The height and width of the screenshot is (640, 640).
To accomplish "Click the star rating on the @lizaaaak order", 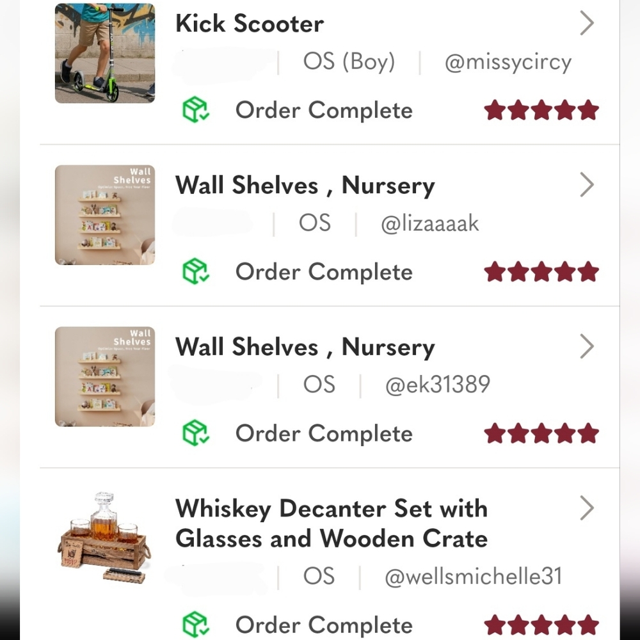I will point(541,271).
